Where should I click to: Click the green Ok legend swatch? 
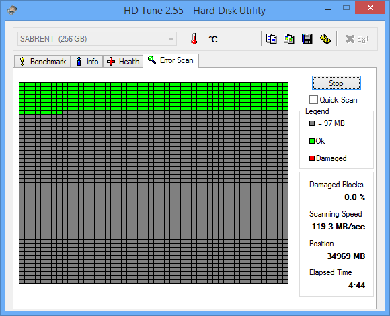tap(311, 141)
